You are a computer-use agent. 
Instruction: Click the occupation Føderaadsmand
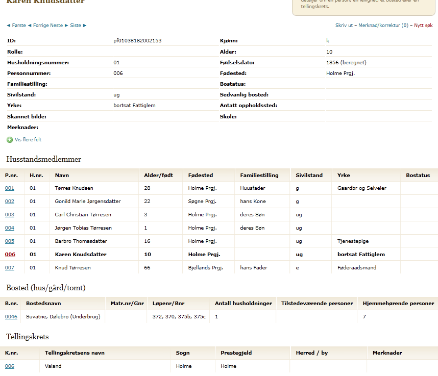point(357,268)
